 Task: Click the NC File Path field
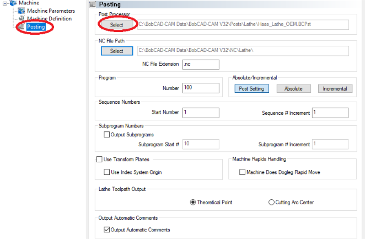[243, 51]
